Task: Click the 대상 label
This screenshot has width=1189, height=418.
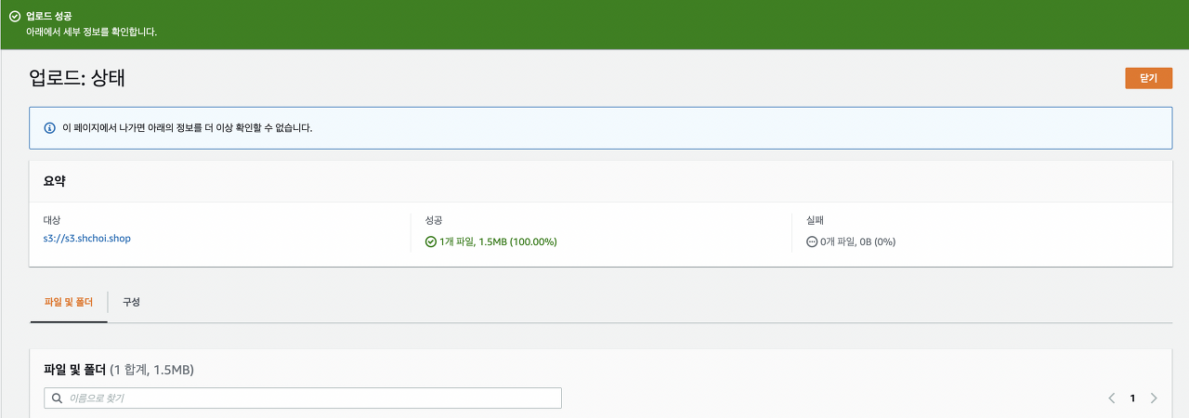Action: point(52,220)
